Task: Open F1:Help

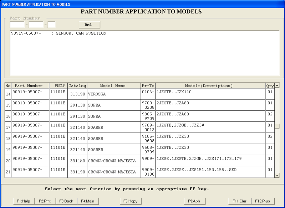Action: (x=24, y=201)
